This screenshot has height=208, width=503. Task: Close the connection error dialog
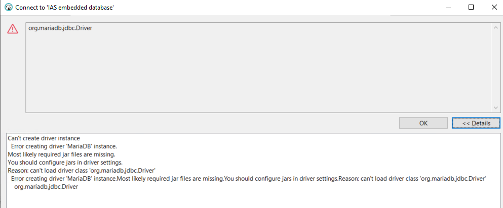494,8
